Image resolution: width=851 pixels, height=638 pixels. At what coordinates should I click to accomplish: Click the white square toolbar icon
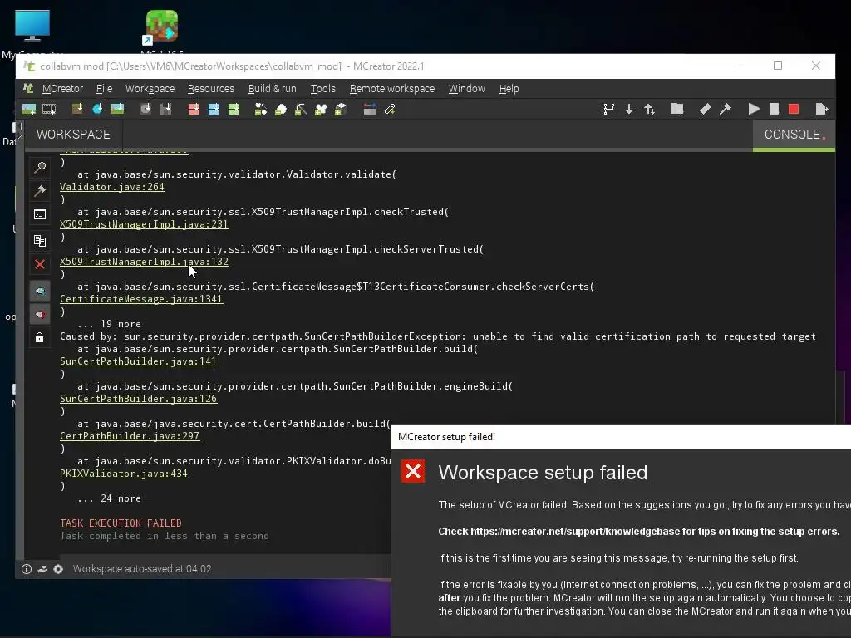tap(774, 110)
